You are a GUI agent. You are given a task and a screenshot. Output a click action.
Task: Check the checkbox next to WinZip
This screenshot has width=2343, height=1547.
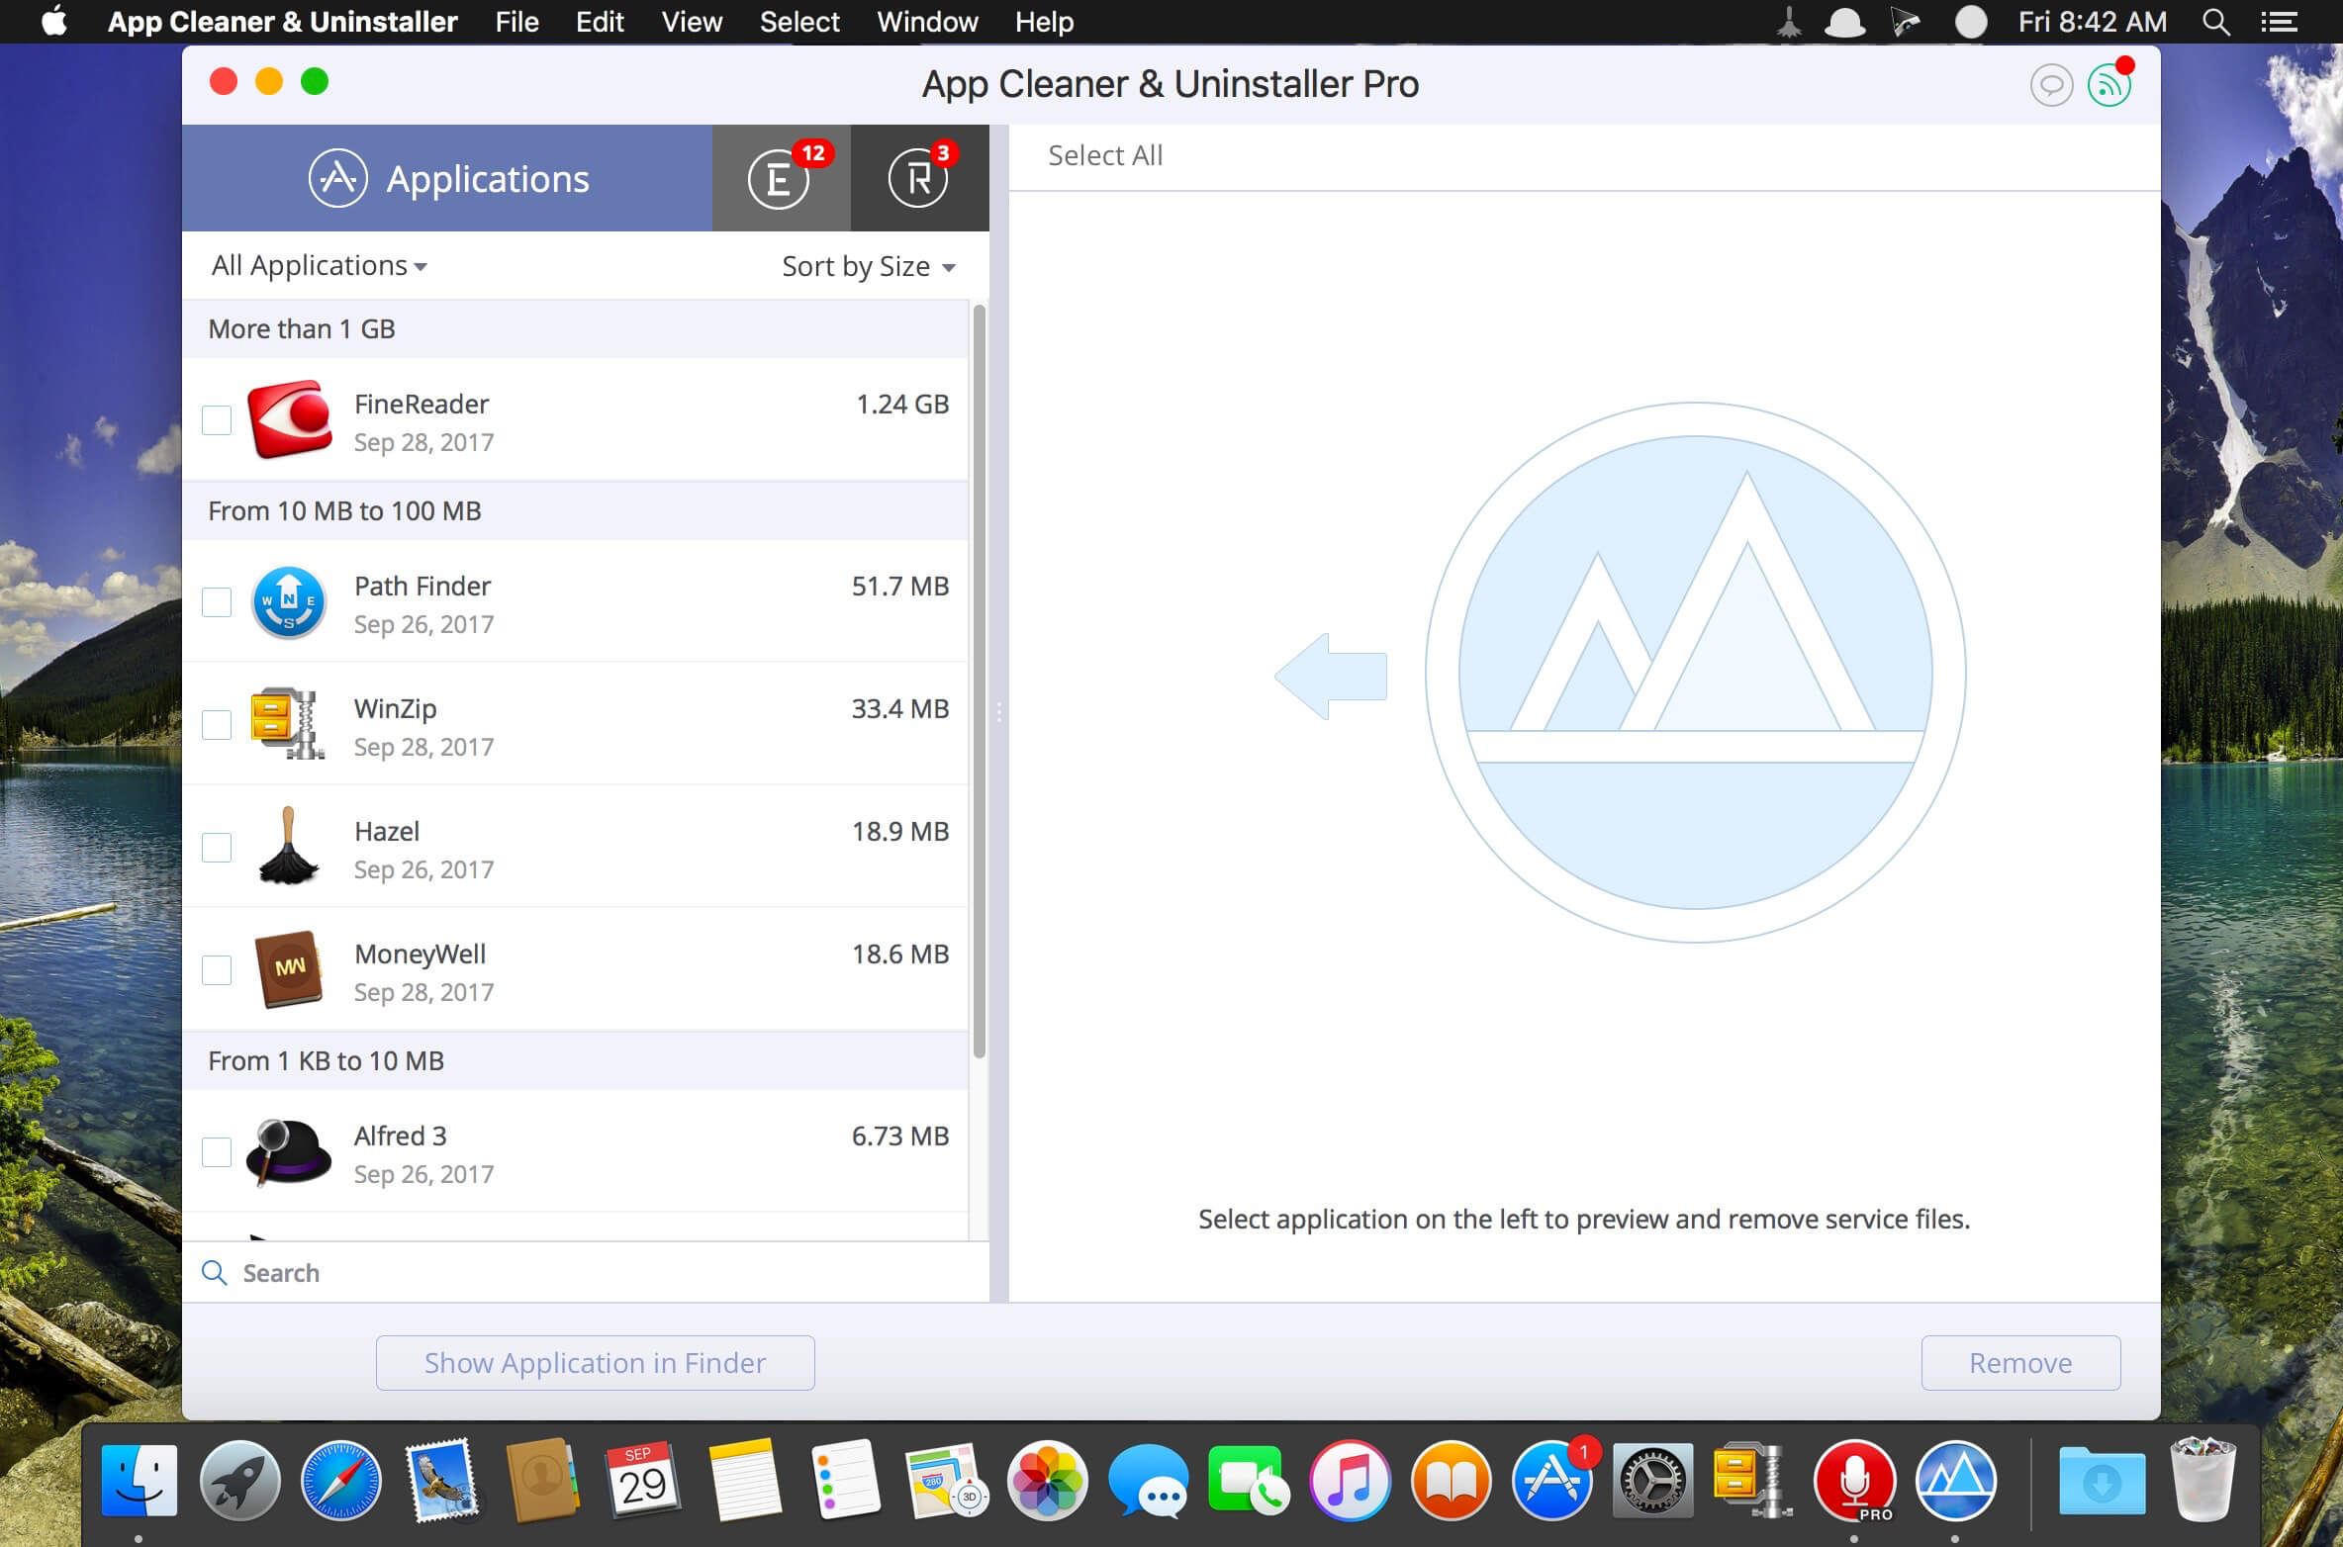(x=217, y=725)
